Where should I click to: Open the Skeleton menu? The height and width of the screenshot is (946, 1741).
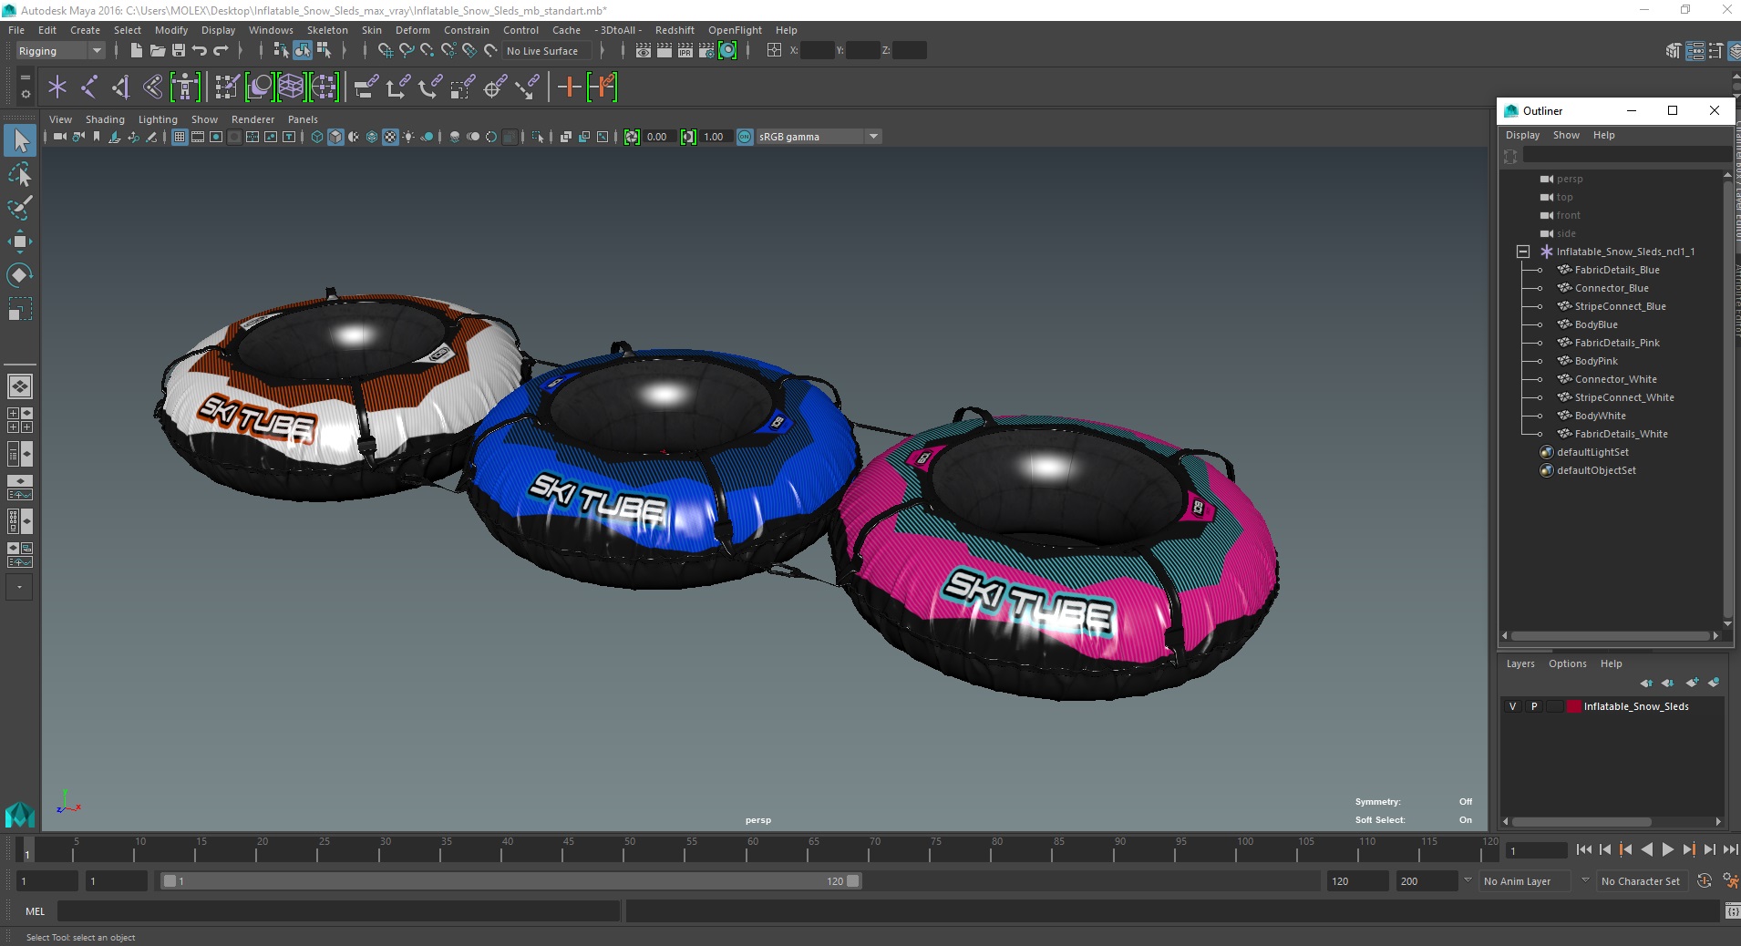327,30
